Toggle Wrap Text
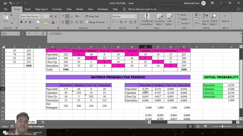This screenshot has width=243, height=136. (92, 16)
